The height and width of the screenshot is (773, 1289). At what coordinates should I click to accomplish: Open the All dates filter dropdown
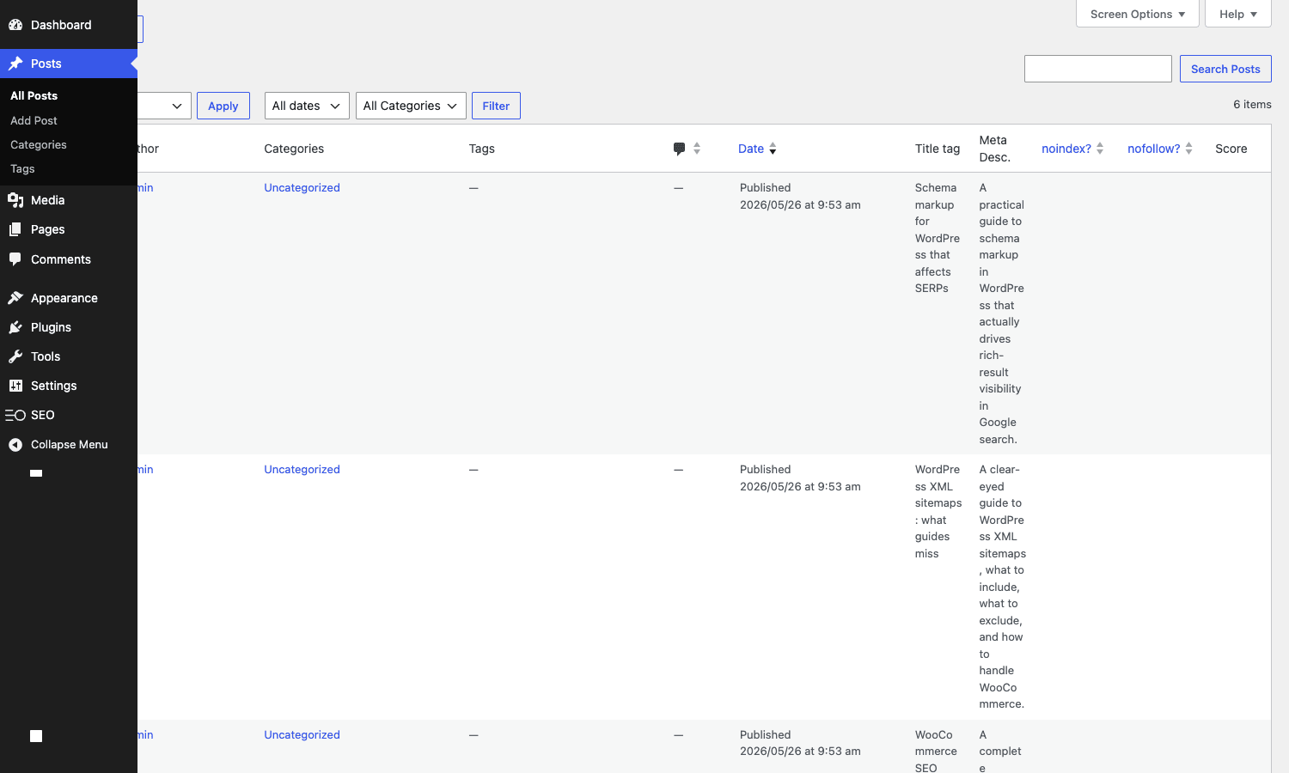307,106
